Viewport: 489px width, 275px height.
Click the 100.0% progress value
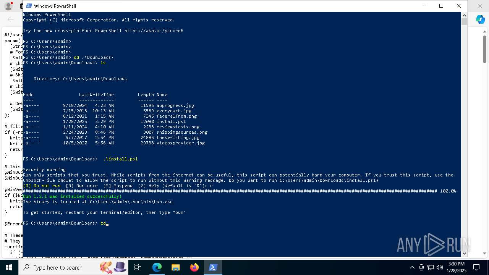[448, 191]
